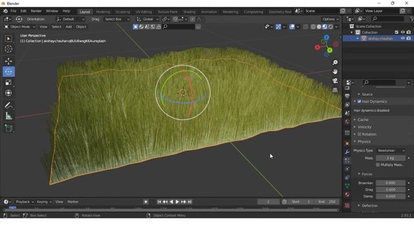Enable the Rotation checkbox
The width and height of the screenshot is (414, 233).
(x=360, y=134)
